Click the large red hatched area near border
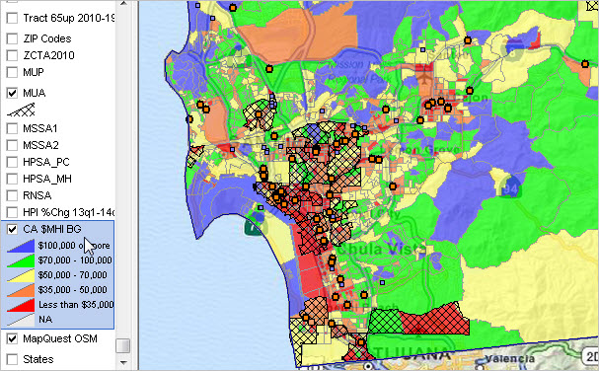Screen dimensions: 599x371 point(435,320)
